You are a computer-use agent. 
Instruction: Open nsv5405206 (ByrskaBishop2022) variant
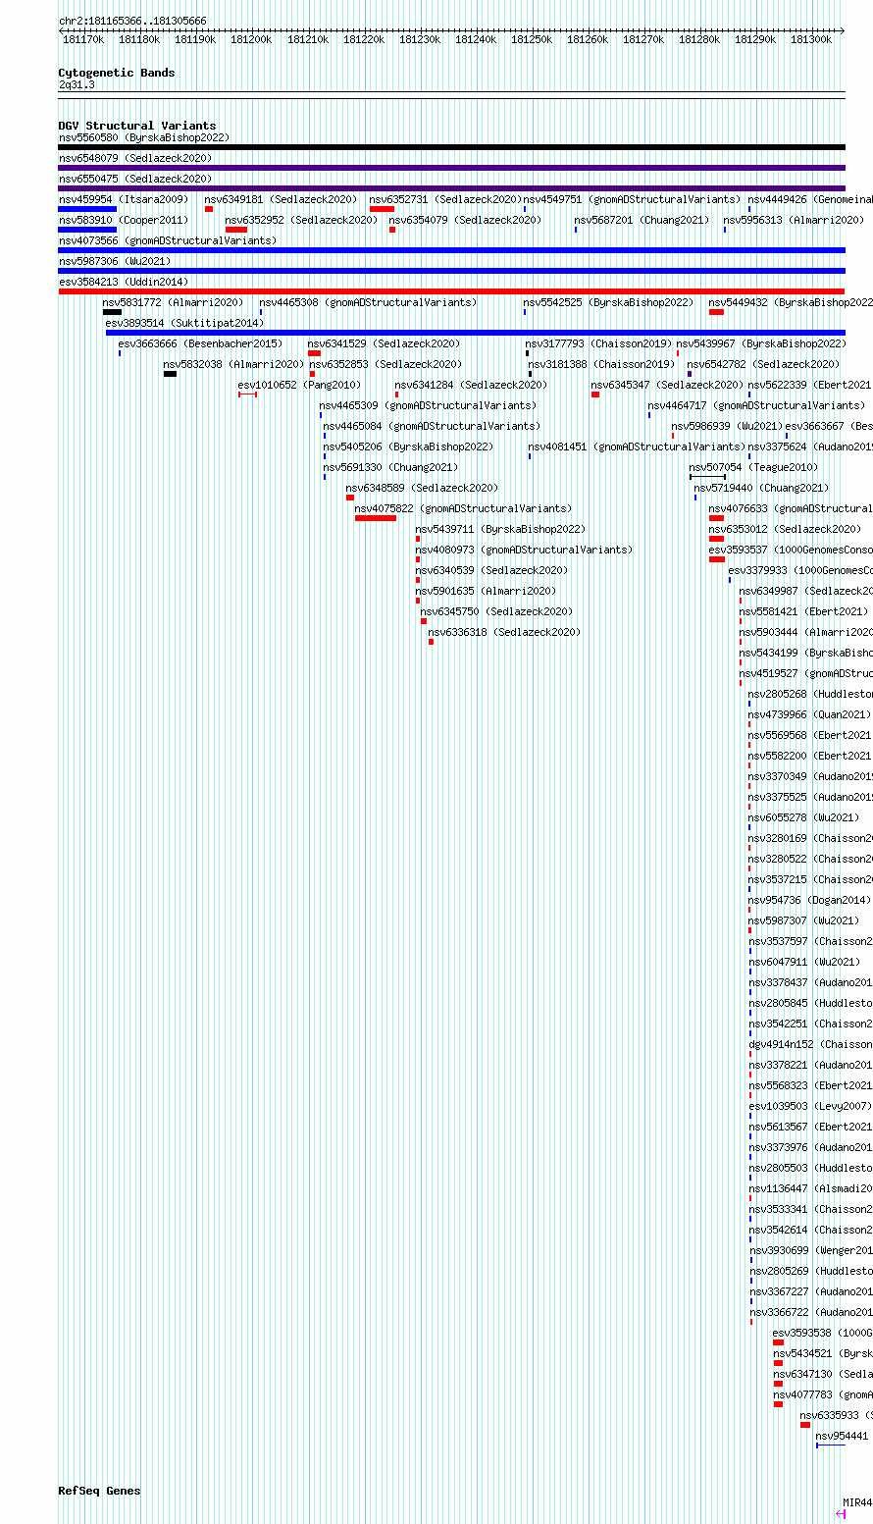[x=409, y=447]
